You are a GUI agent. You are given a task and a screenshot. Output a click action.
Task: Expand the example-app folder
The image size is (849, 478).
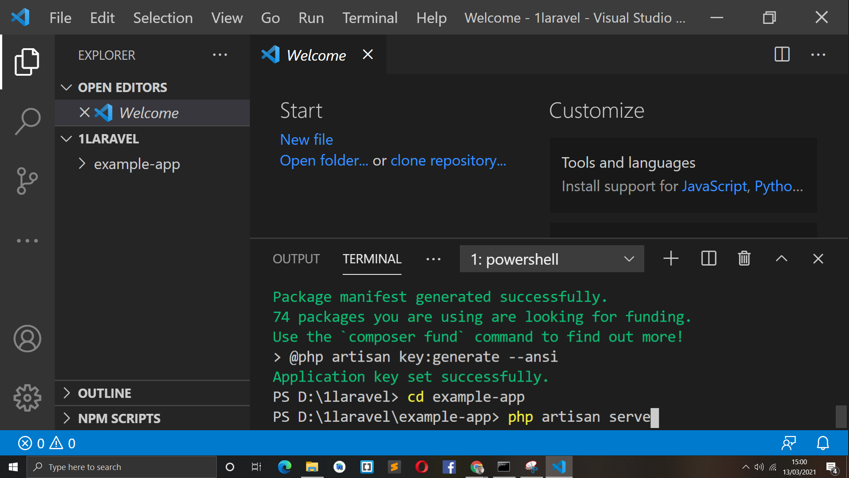coord(82,163)
